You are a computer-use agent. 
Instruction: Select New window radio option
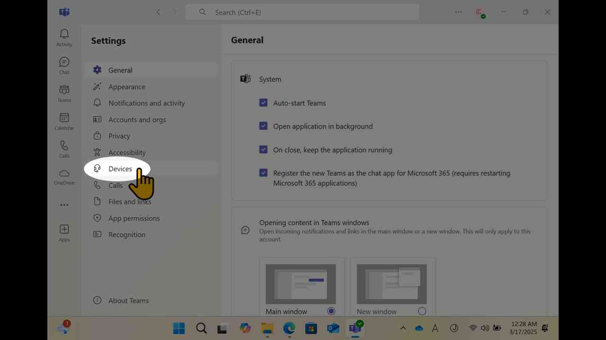(422, 311)
